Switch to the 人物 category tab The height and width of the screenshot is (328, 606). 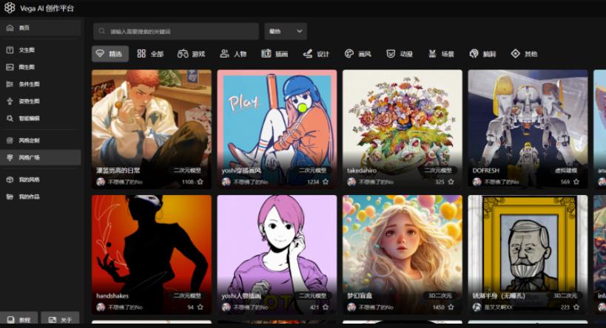coord(233,54)
